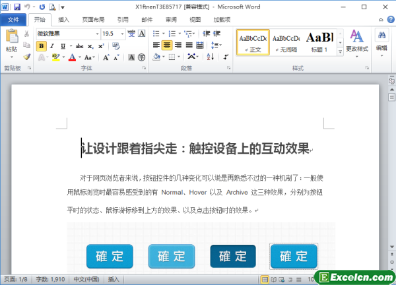Click the center alignment icon

[x=168, y=46]
